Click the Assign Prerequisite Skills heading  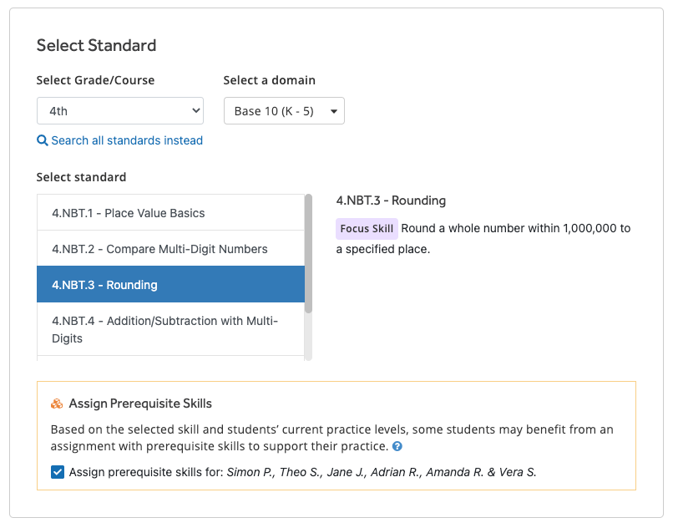coord(140,404)
